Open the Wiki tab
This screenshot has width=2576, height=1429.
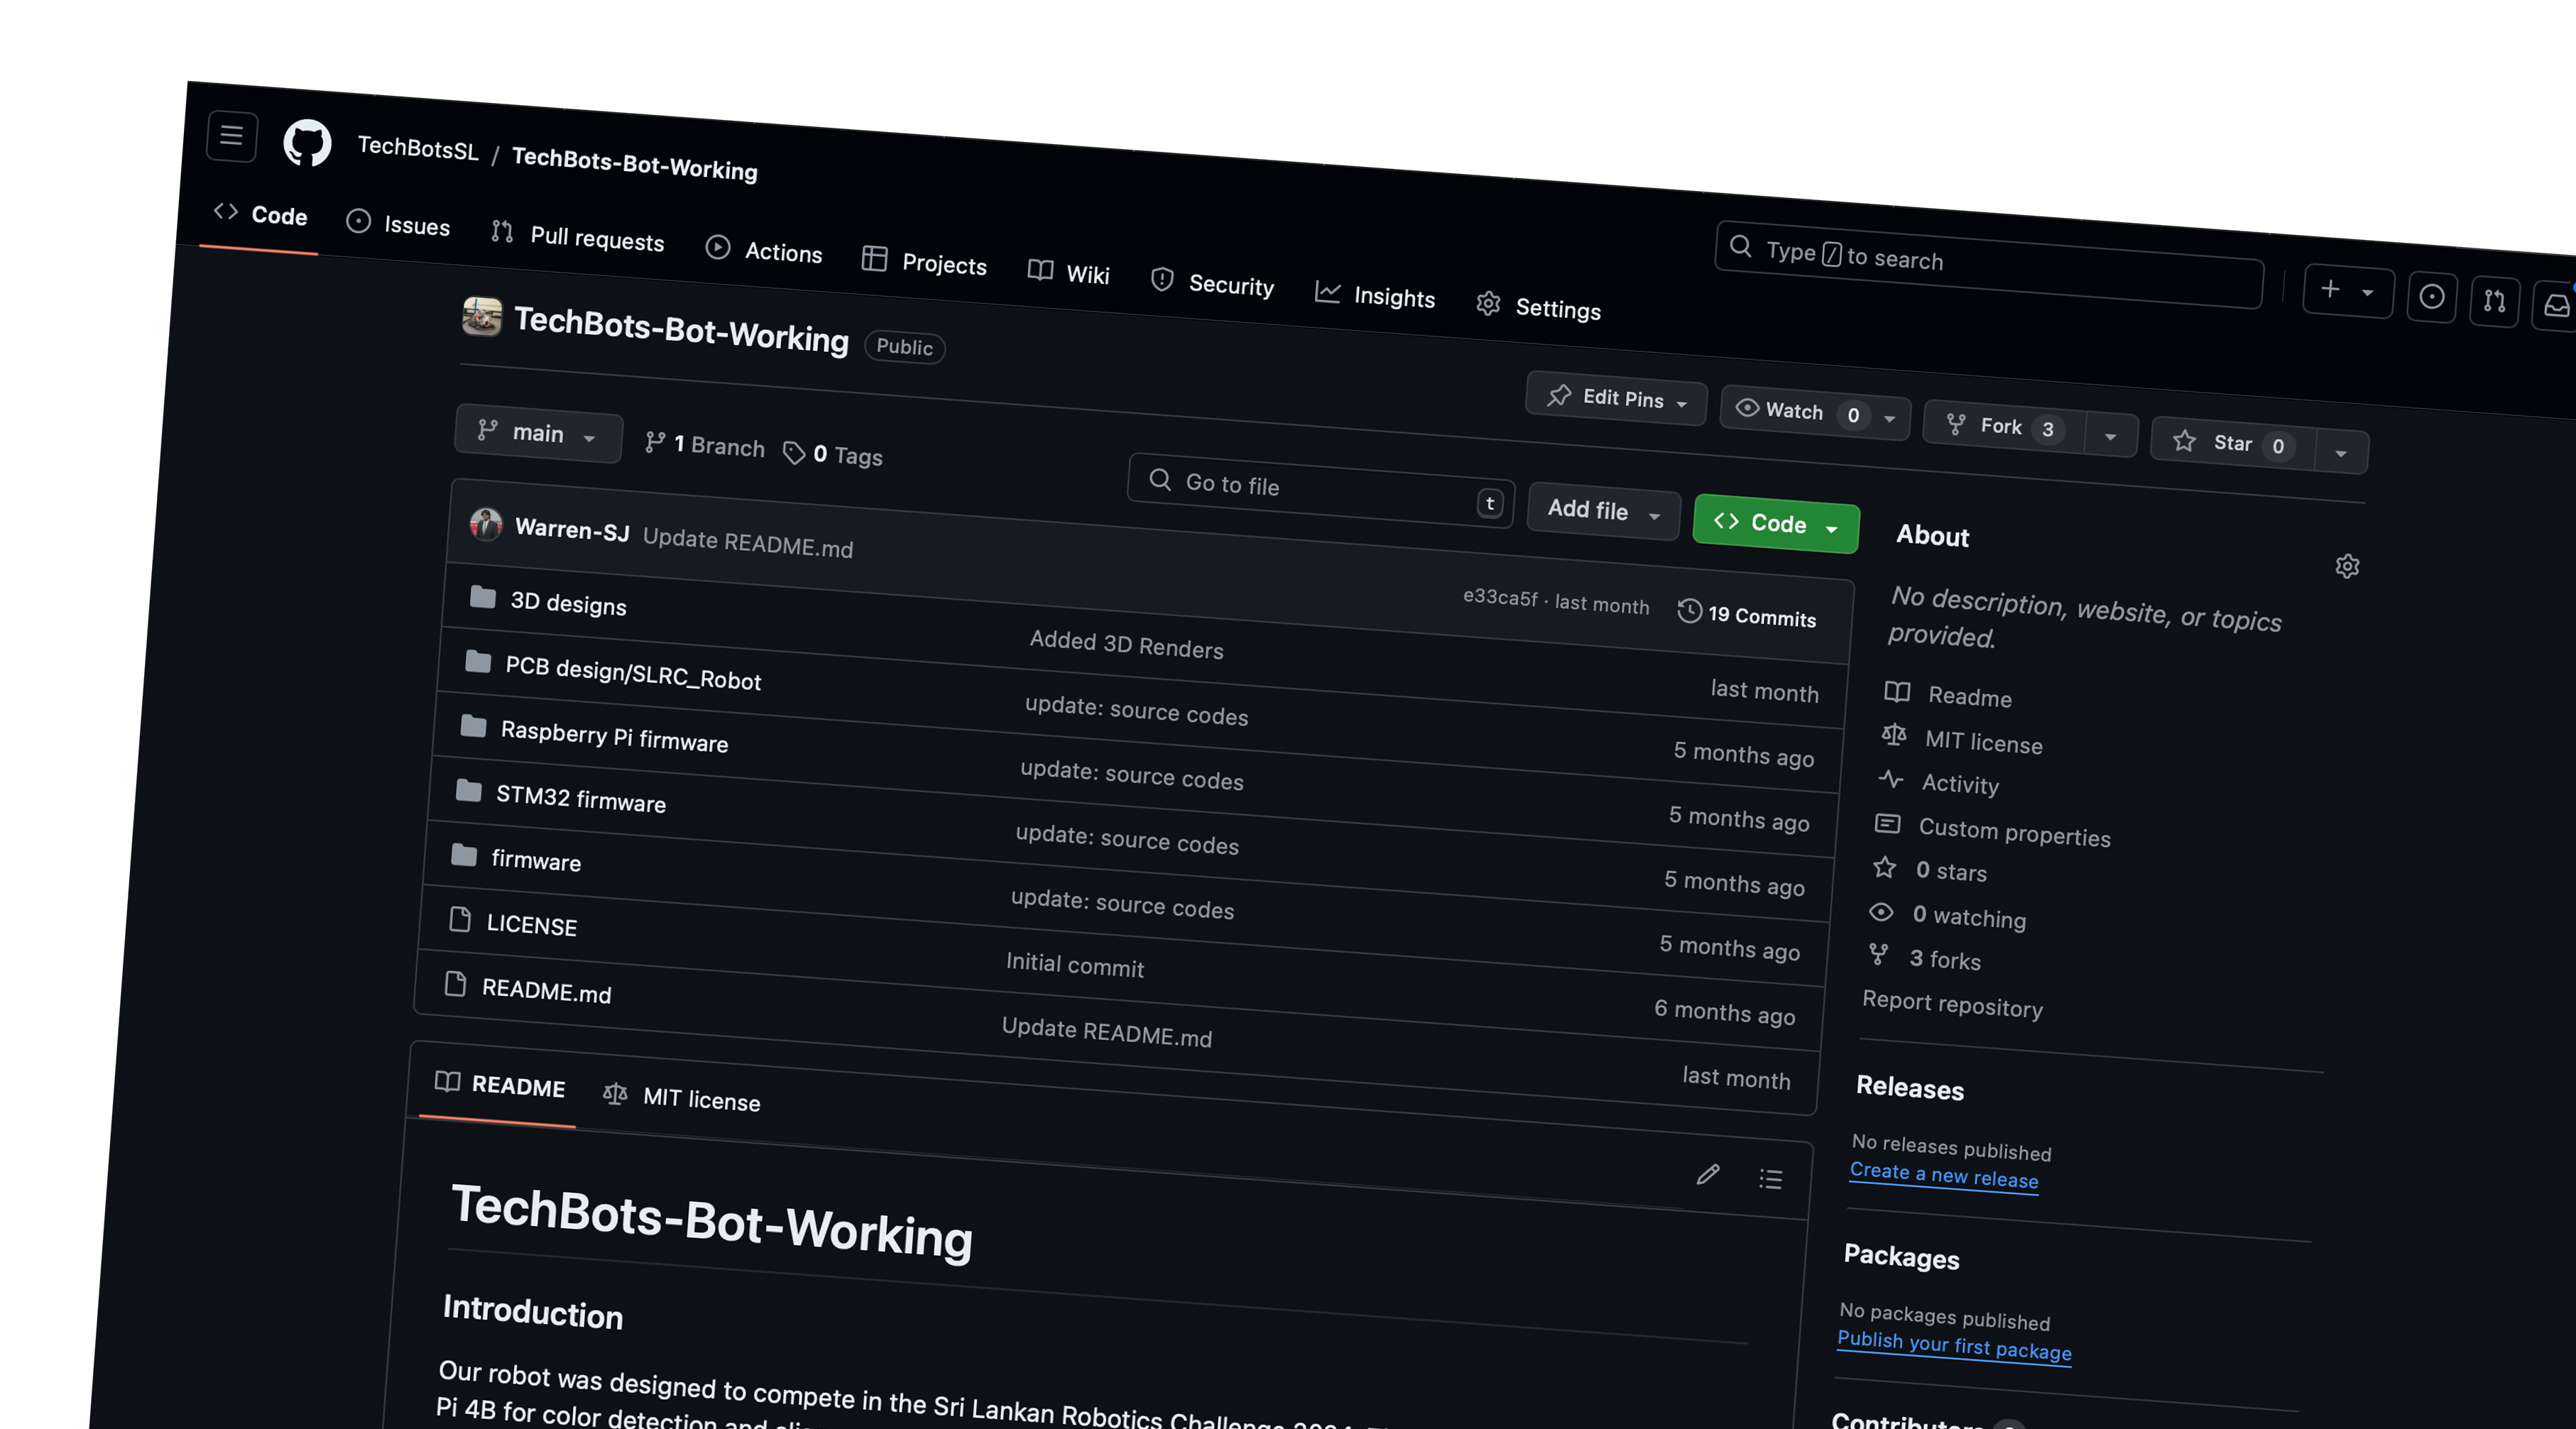[1069, 273]
